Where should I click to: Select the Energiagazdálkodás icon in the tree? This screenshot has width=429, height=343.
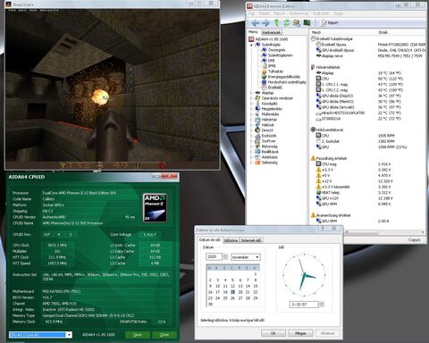(264, 77)
